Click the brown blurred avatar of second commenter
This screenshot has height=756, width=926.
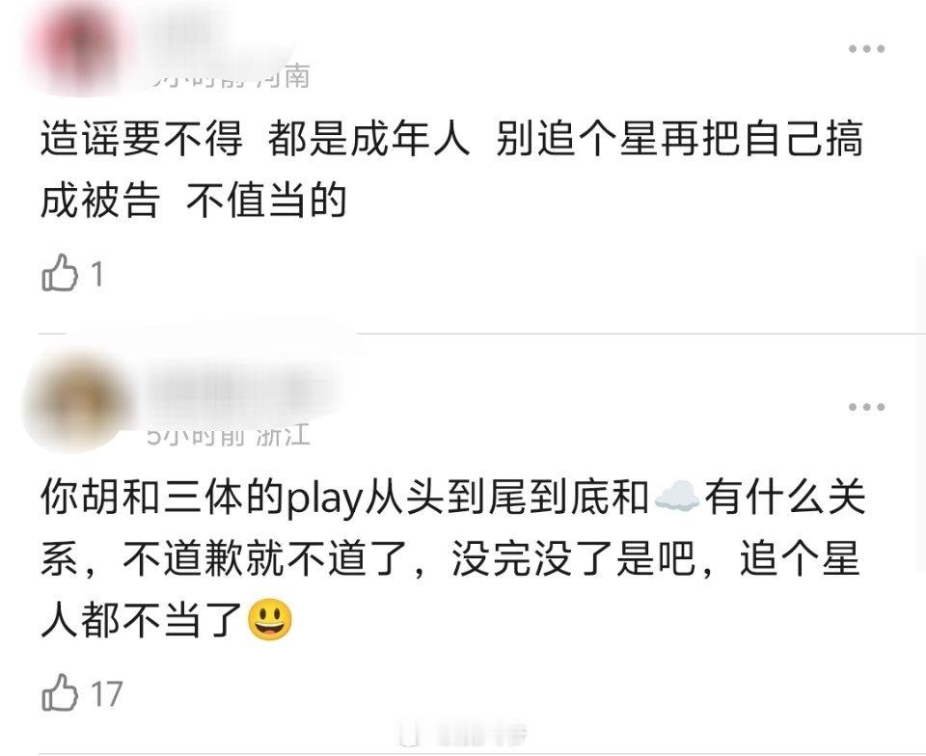click(77, 402)
